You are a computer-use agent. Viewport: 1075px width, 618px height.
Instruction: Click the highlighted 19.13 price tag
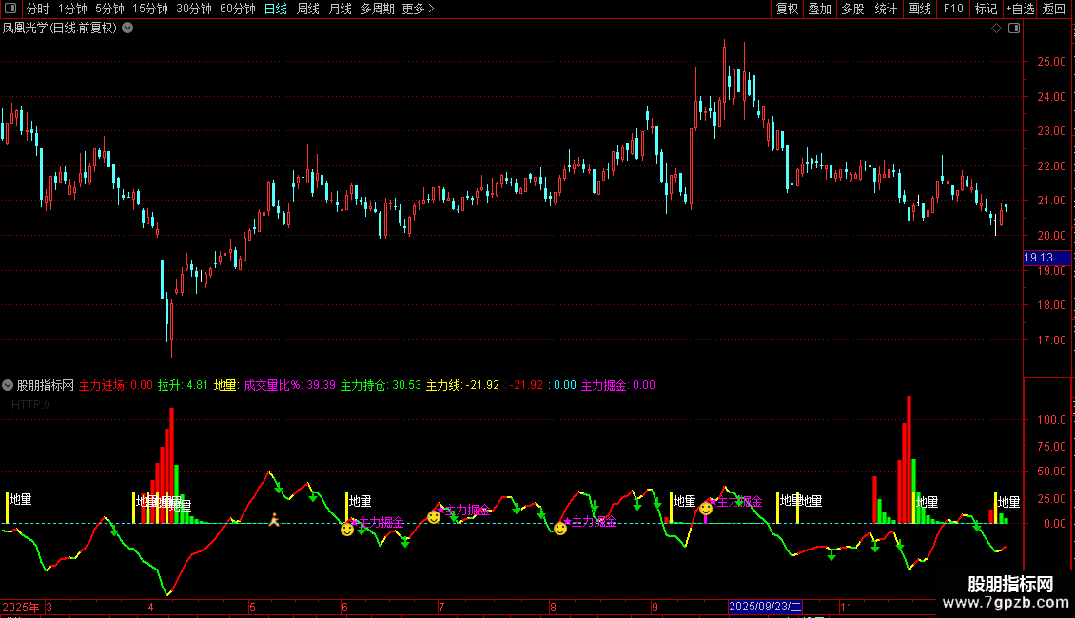pos(1046,258)
